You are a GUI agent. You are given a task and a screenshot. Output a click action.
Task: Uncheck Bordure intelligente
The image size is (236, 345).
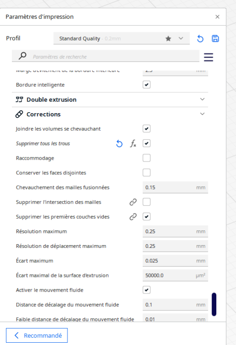click(x=146, y=85)
